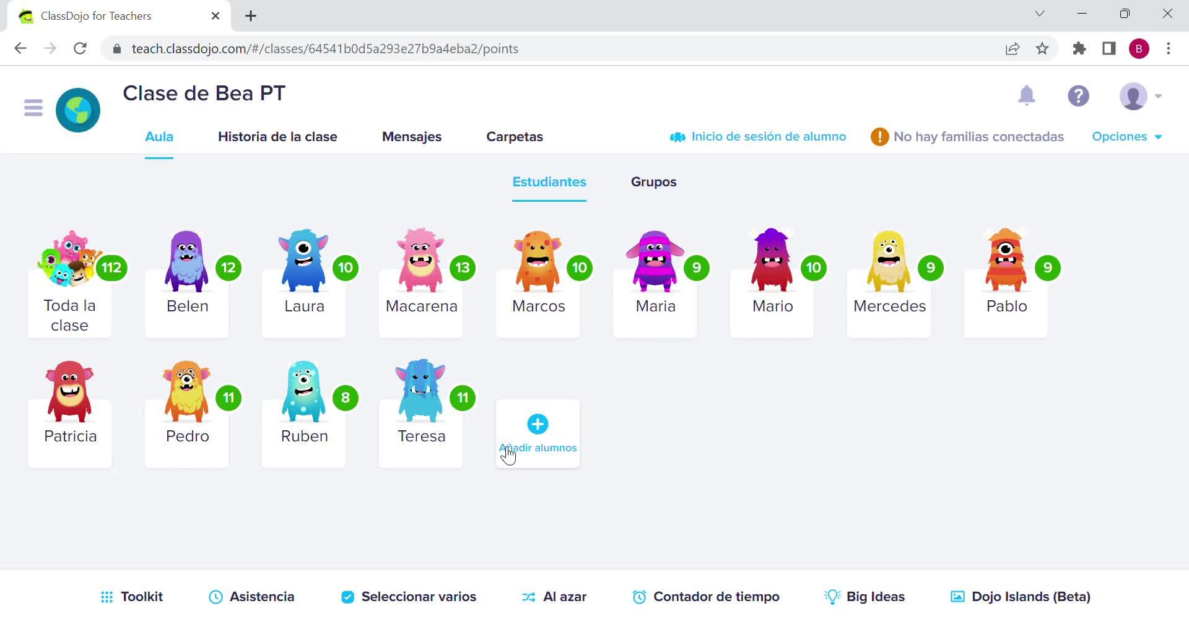Pick a student Al azar

coord(554,597)
